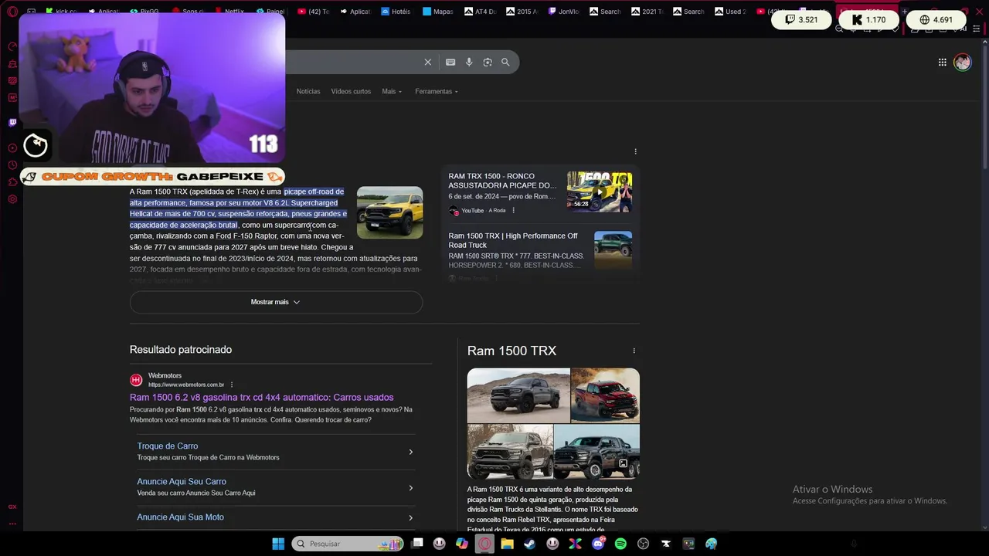Open the red Ram TRX drifting photo
This screenshot has height=556, width=989.
(x=605, y=395)
